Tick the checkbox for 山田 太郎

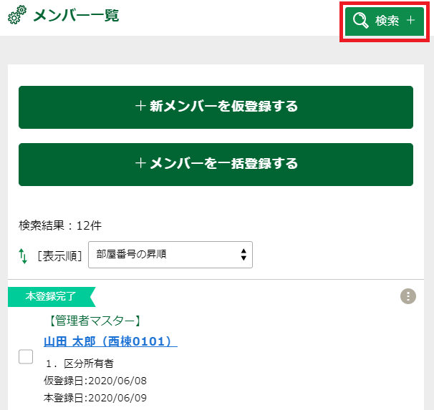click(x=26, y=356)
